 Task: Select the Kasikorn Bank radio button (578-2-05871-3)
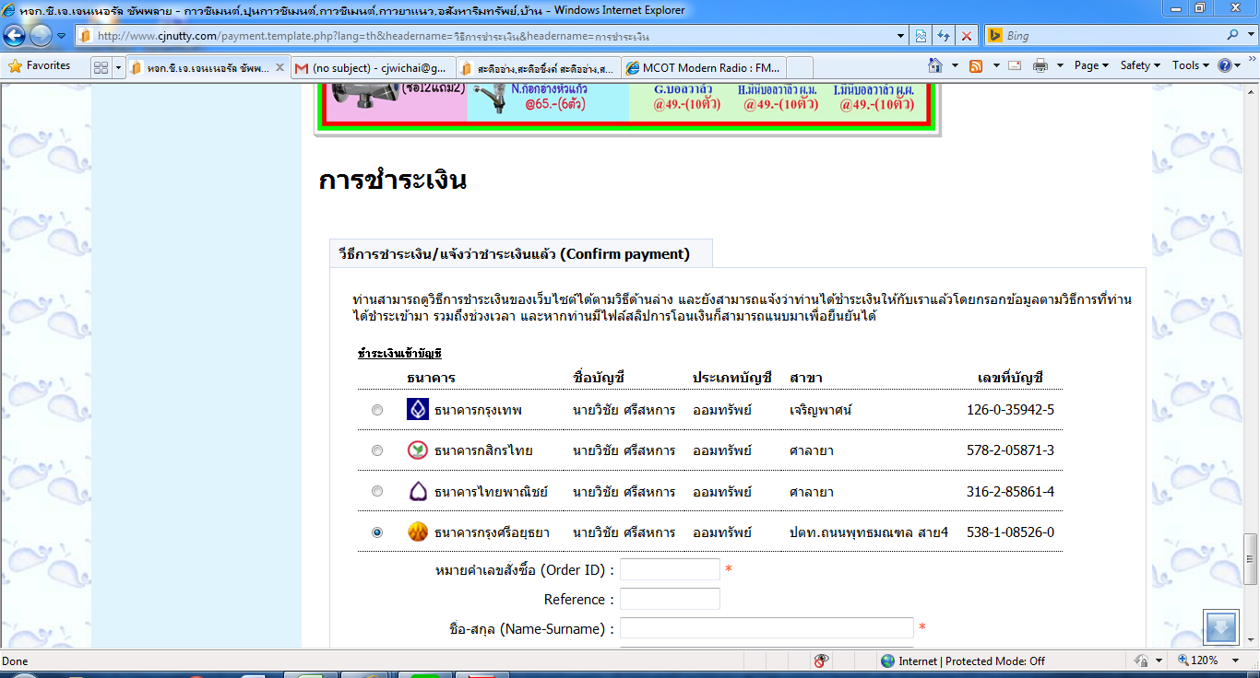(377, 450)
